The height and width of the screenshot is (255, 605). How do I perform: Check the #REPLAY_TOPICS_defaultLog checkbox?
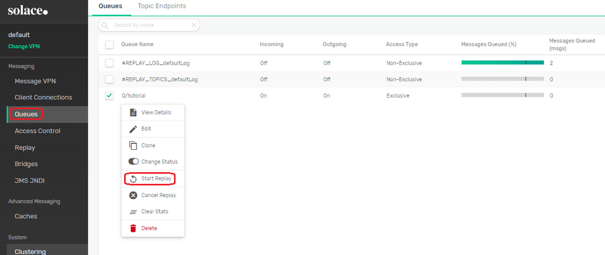pos(110,79)
